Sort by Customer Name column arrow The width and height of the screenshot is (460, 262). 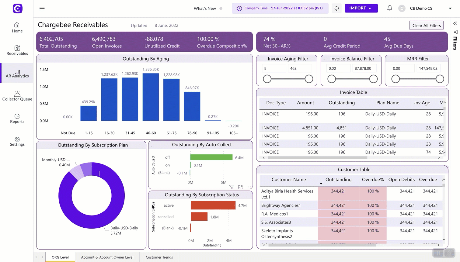[x=321, y=184]
